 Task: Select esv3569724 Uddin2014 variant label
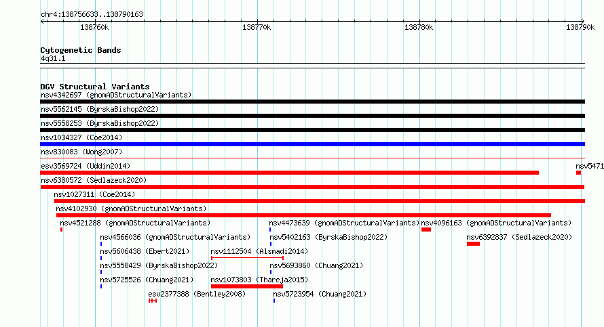coord(86,166)
